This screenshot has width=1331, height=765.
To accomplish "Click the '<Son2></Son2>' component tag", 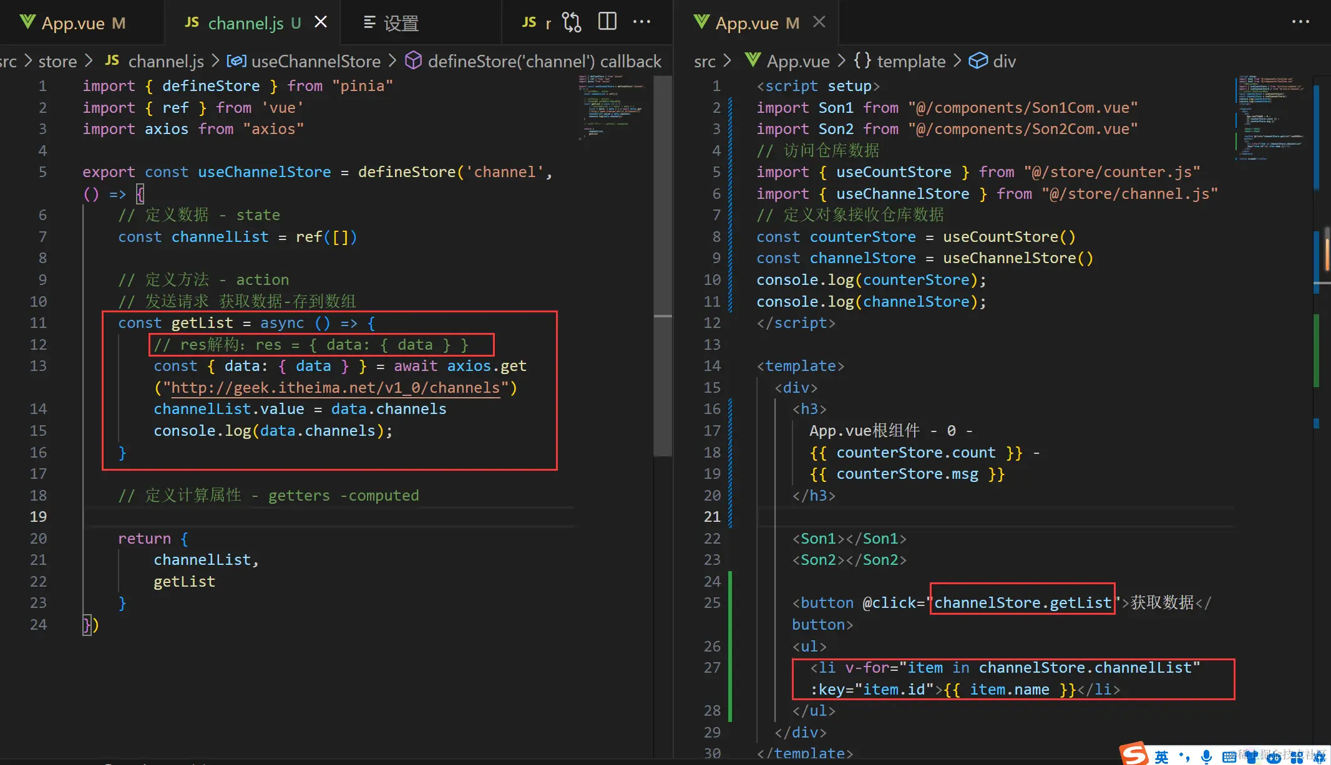I will 849,560.
